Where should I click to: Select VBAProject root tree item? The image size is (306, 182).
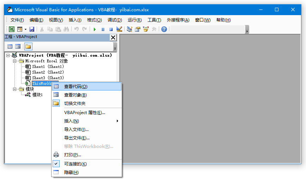coord(65,56)
